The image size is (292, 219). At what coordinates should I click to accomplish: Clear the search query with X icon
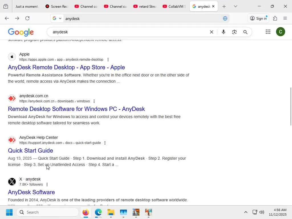(212, 32)
